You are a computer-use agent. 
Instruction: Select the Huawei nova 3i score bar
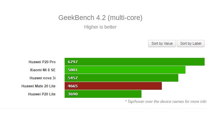121,78
